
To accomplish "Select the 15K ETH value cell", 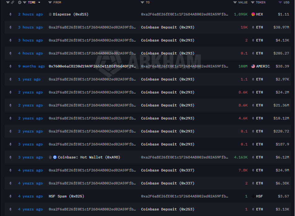I will click(244, 27).
